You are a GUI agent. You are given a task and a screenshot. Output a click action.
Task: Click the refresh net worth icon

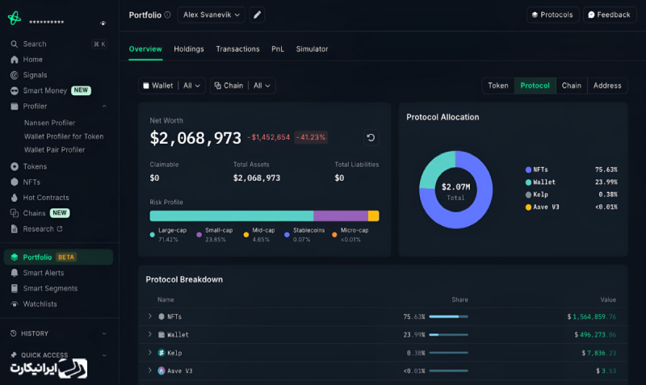point(371,137)
